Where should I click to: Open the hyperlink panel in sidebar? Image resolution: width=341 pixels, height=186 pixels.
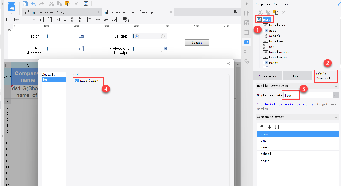247,61
